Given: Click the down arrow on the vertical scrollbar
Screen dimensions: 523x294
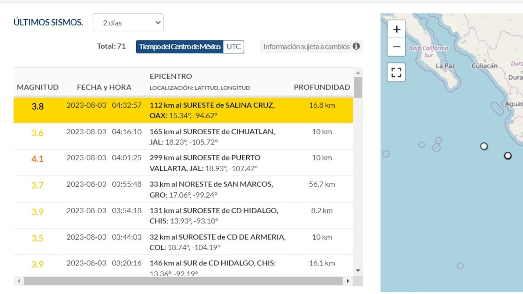Looking at the screenshot, I should (x=358, y=270).
